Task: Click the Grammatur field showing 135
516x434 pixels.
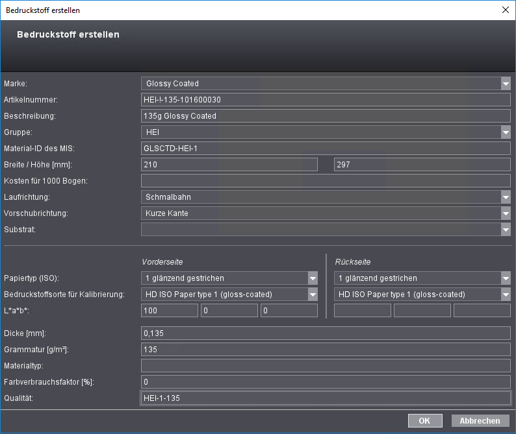Action: (326, 350)
